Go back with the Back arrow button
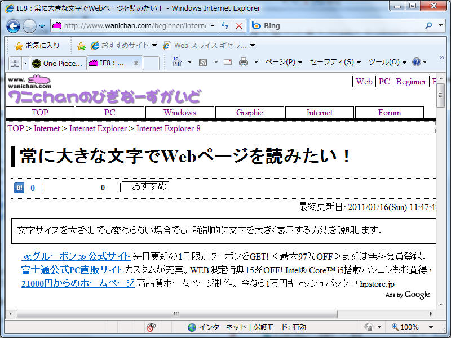 click(13, 26)
